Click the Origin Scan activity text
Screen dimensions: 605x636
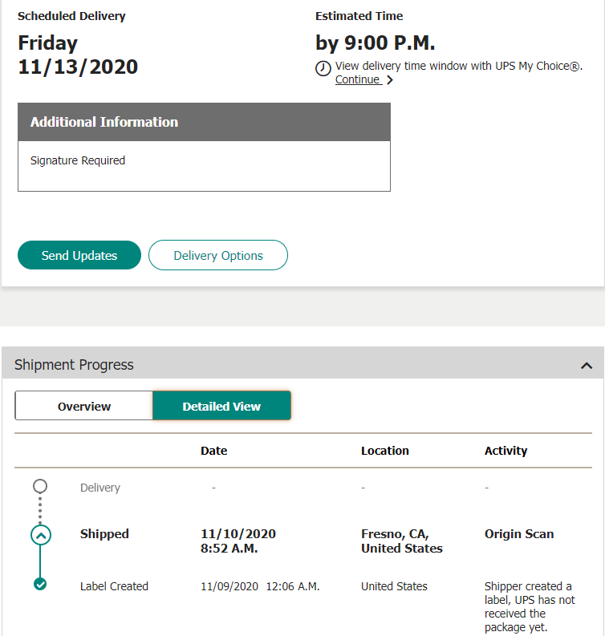pyautogui.click(x=519, y=534)
